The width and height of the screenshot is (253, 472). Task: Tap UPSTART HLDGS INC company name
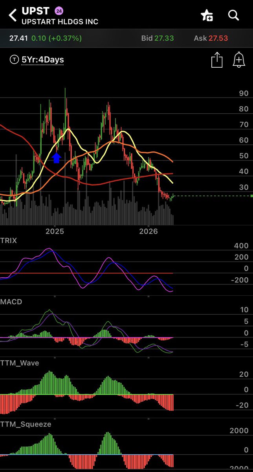60,22
